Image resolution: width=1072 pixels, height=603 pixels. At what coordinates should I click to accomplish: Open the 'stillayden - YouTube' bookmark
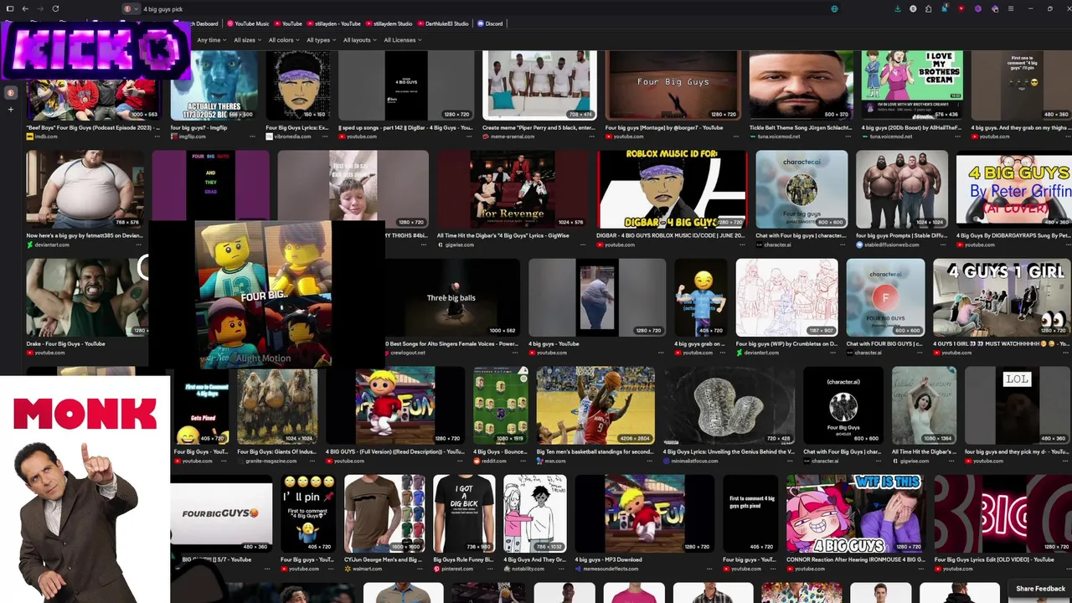[334, 23]
